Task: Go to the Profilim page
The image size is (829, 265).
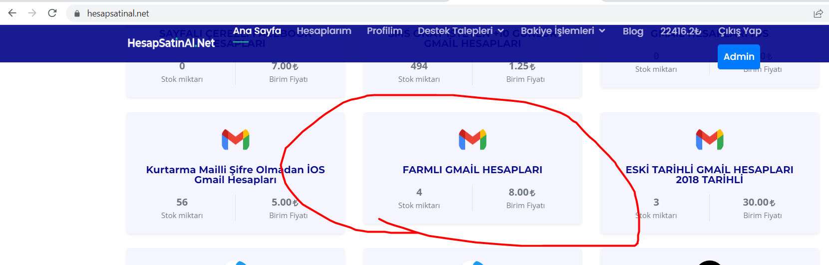Action: 384,31
